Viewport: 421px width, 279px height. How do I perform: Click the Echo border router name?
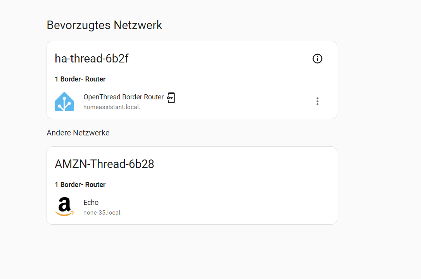tap(91, 203)
